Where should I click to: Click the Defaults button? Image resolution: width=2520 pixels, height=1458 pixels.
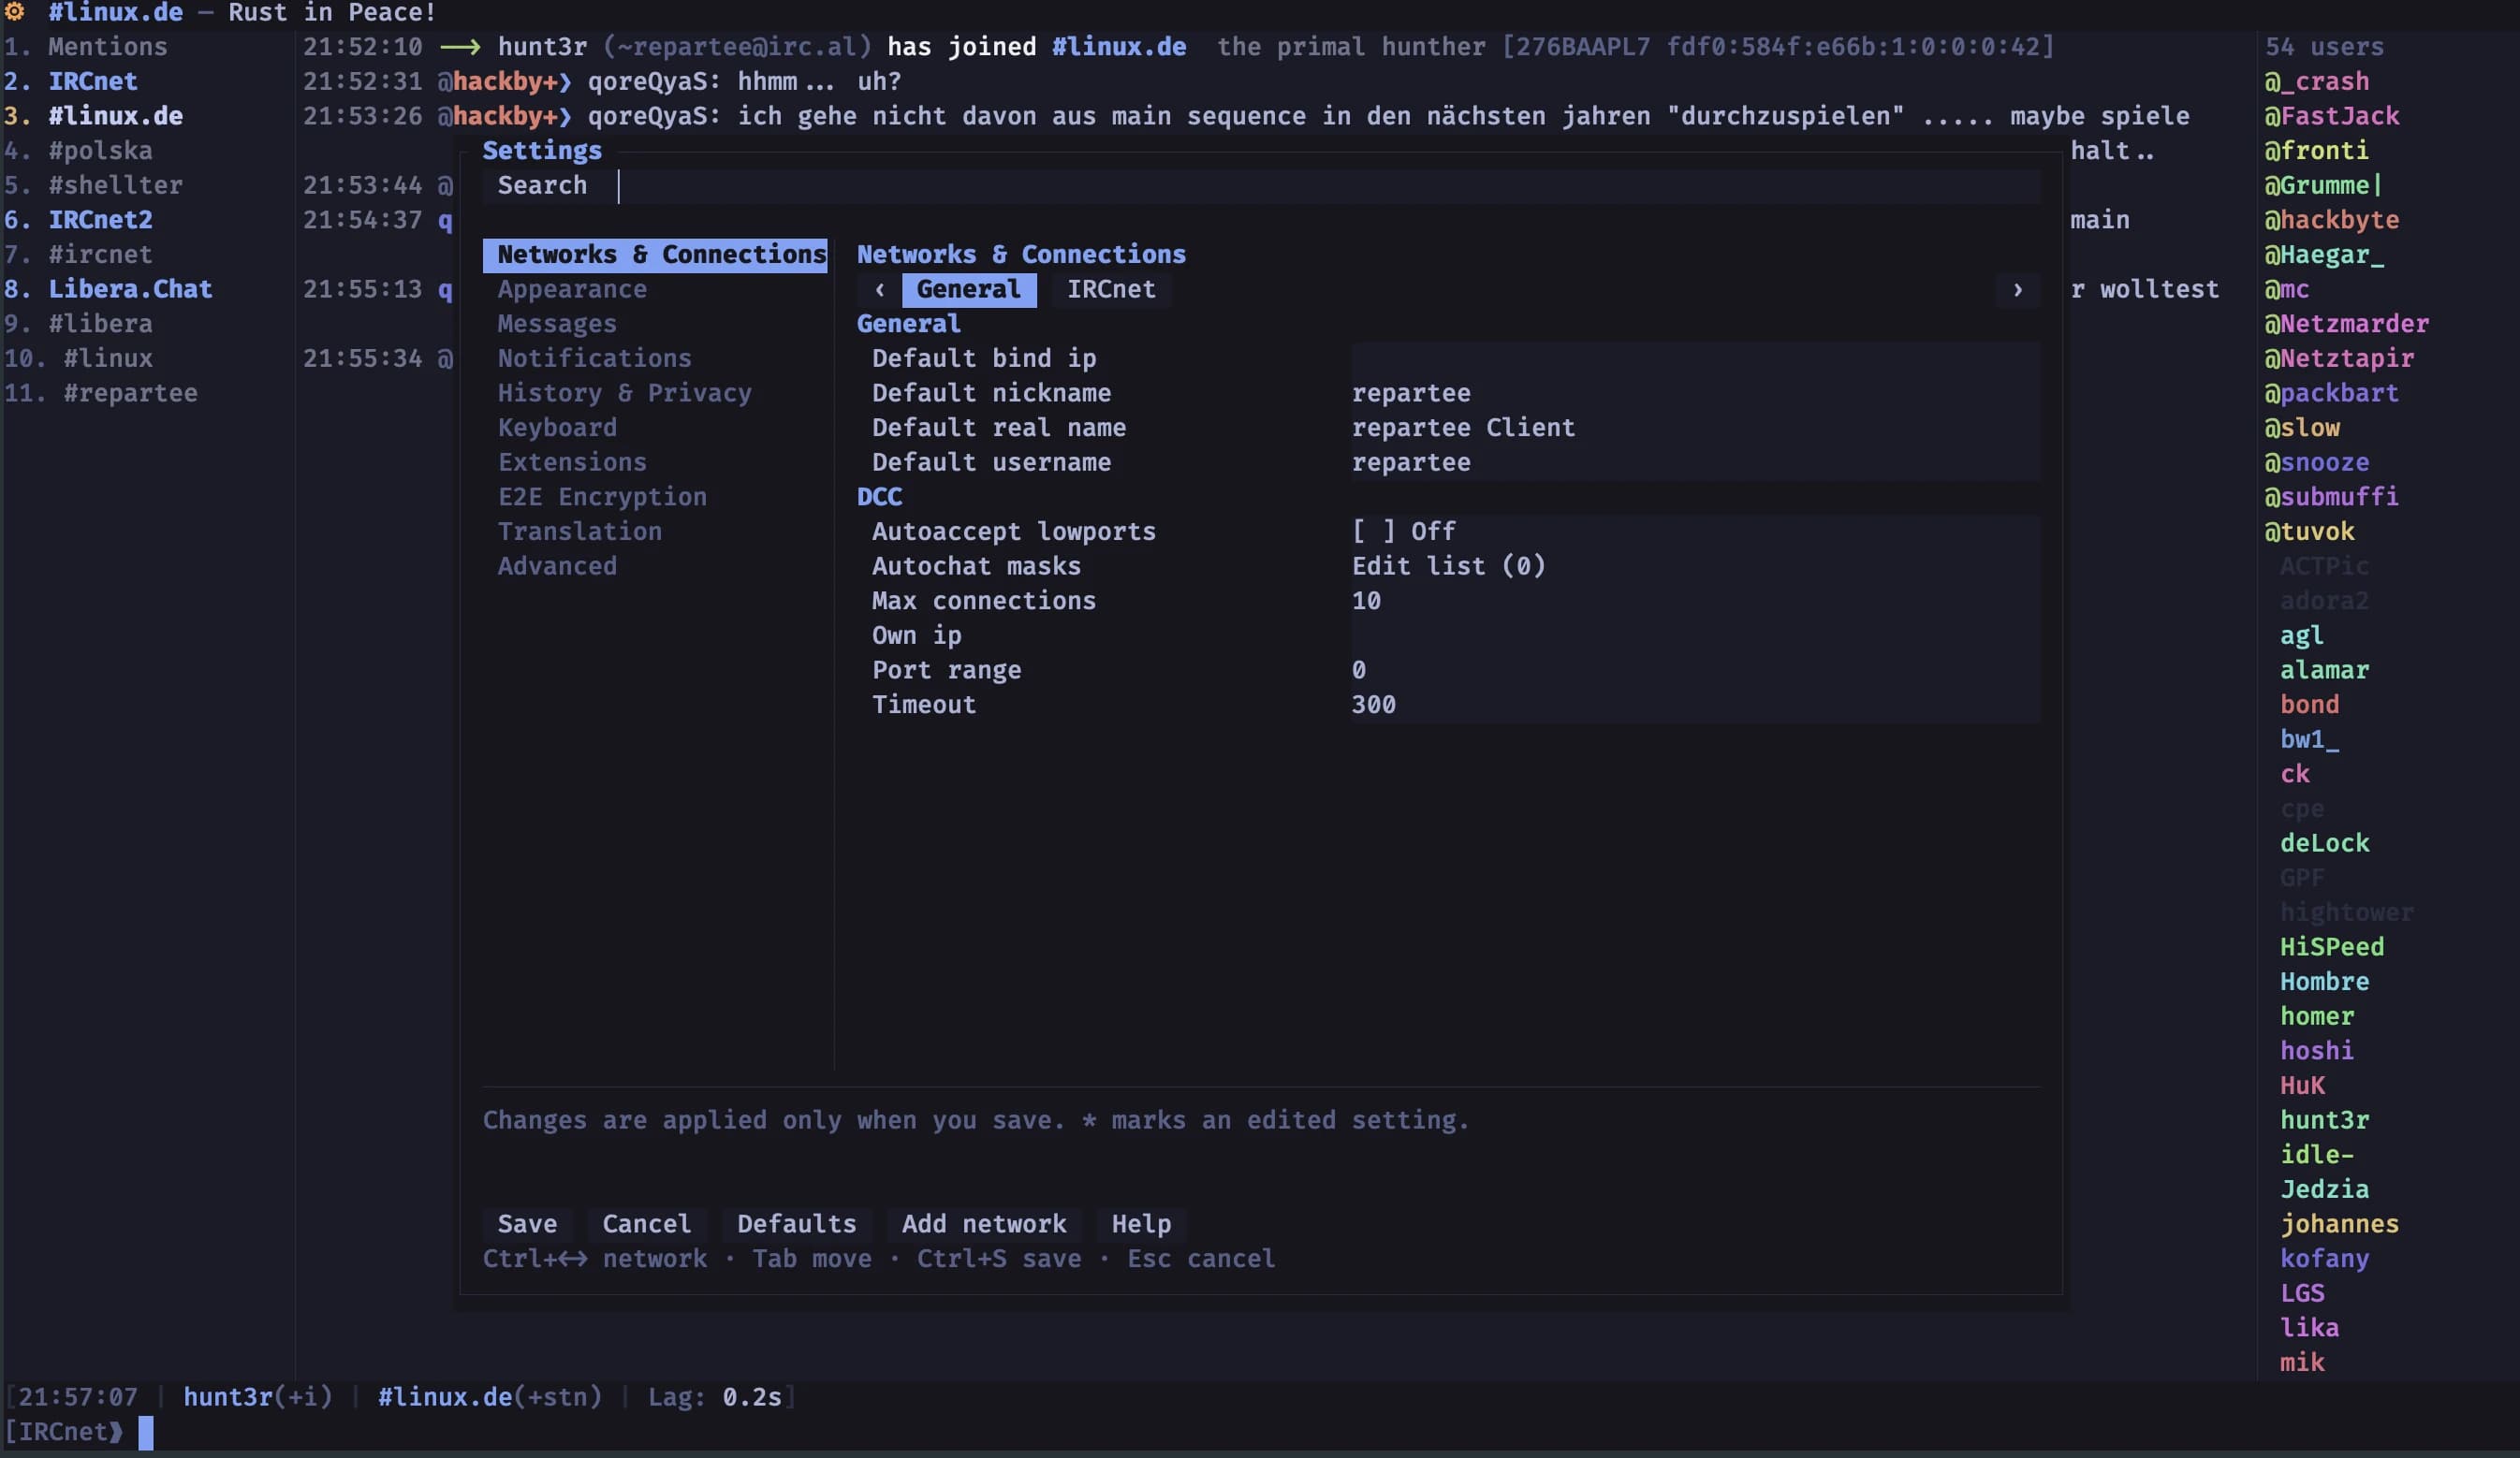796,1225
